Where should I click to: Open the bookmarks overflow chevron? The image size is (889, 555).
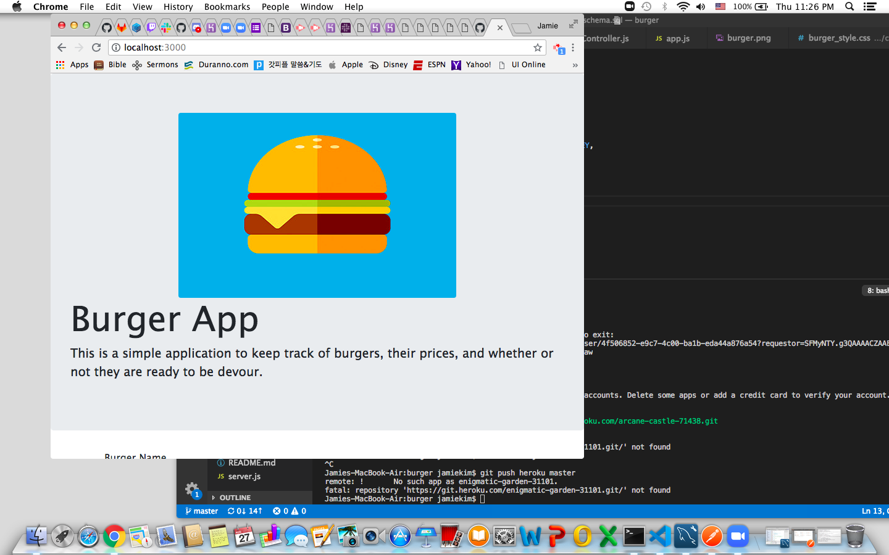[575, 65]
